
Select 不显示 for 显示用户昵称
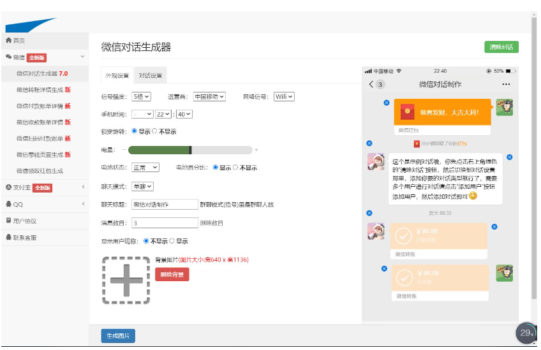pos(146,241)
